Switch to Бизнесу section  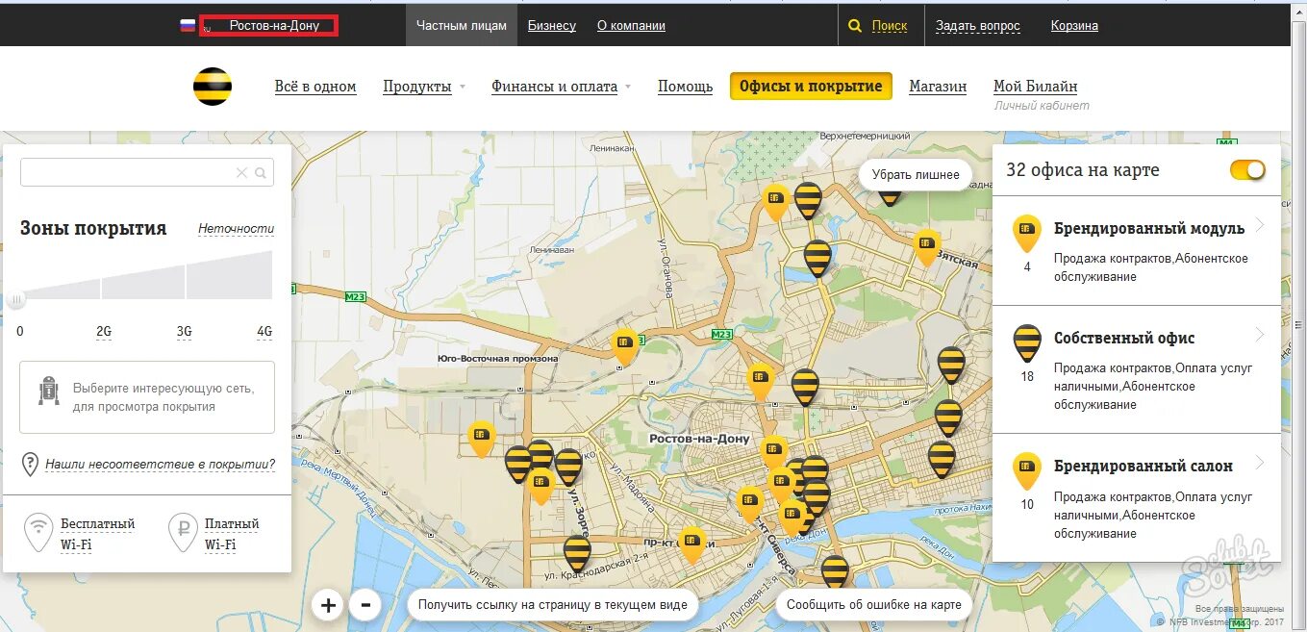point(552,26)
